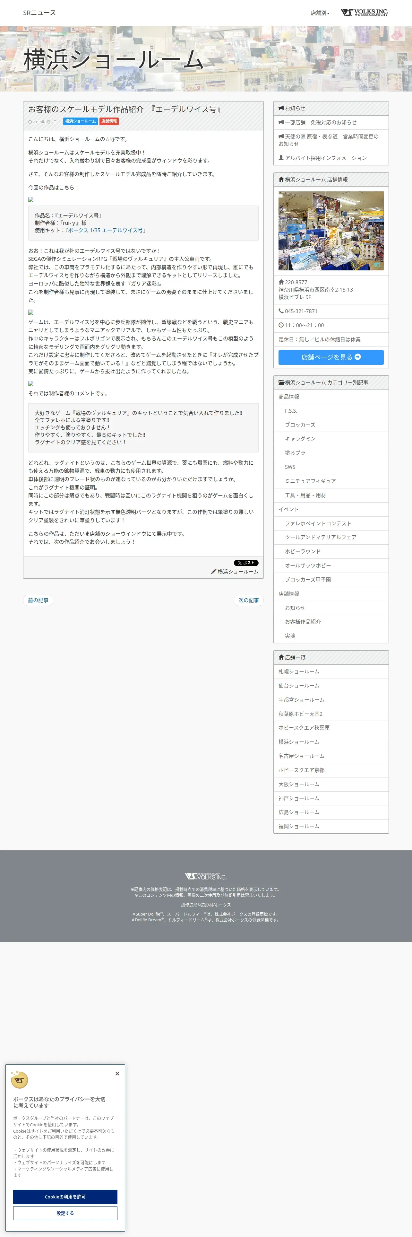Select the ブロッカーズ甲子園 category
412x1237 pixels.
[x=331, y=580]
